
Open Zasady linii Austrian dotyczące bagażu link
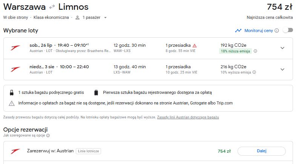[x=188, y=117]
